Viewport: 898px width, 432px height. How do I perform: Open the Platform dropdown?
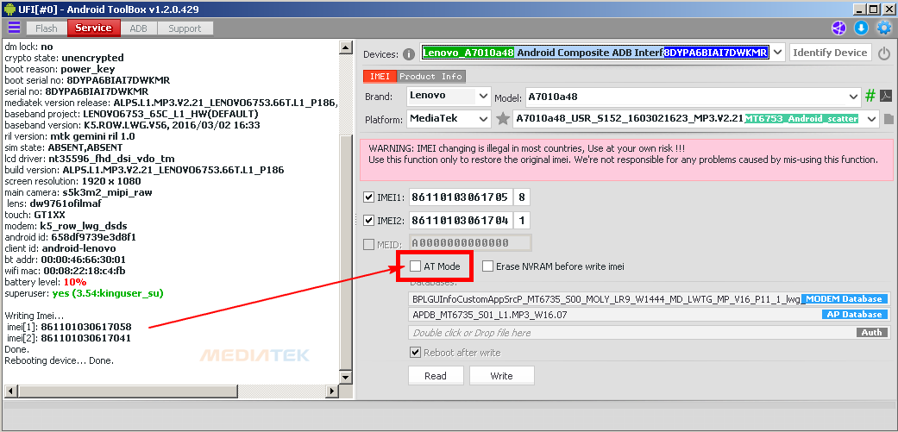click(484, 119)
